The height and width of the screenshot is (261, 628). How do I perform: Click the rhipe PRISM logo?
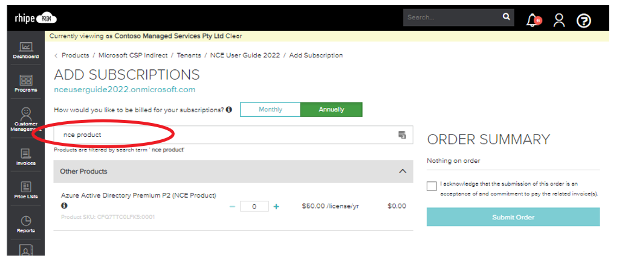35,18
